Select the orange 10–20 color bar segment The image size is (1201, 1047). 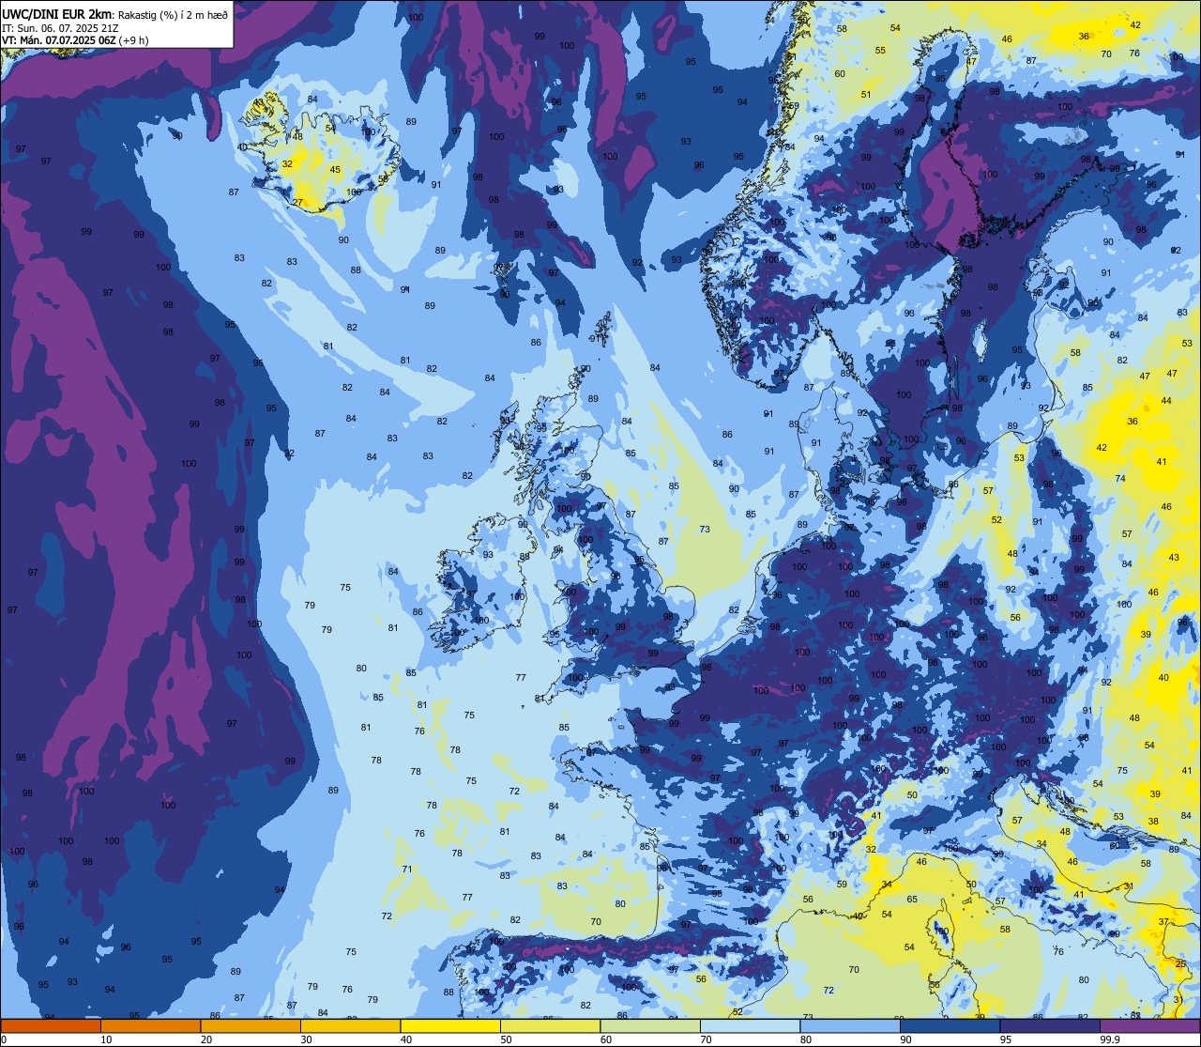coord(150,1025)
